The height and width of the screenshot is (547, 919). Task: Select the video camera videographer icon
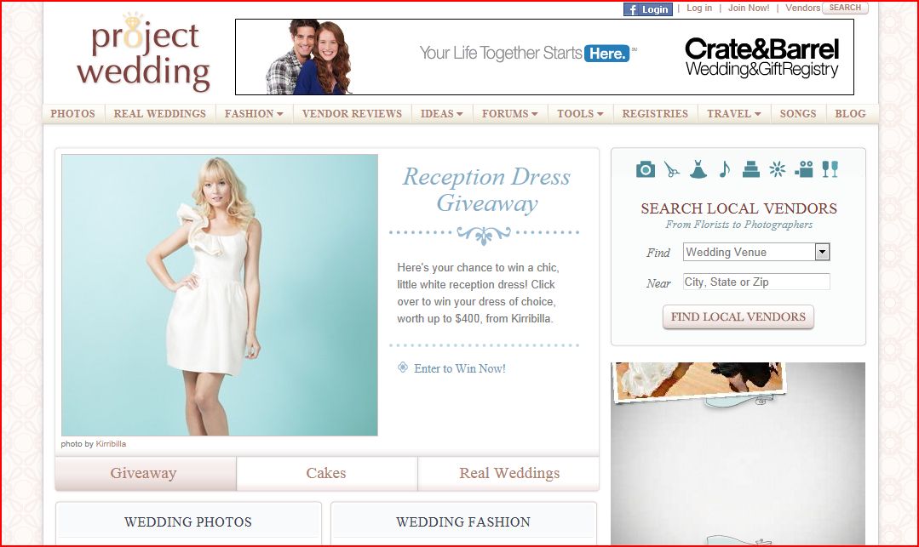pos(803,169)
